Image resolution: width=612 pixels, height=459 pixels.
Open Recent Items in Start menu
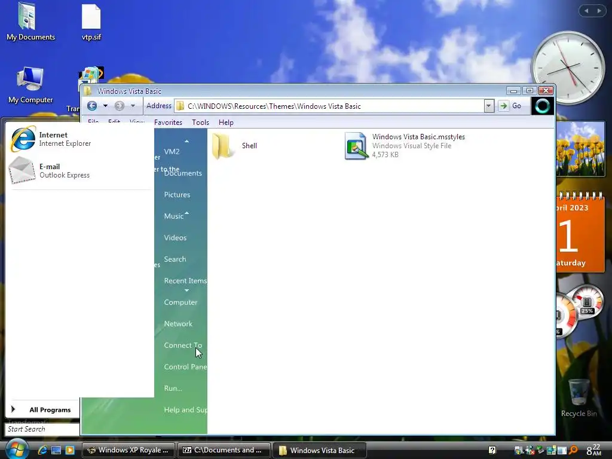pos(185,281)
